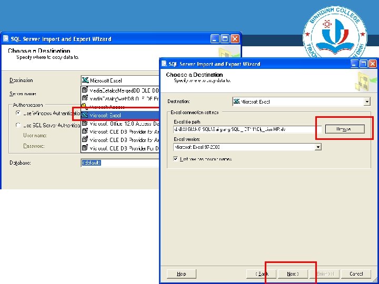Image resolution: width=379 pixels, height=284 pixels.
Task: Click the Excel file path label
Action: coord(187,122)
